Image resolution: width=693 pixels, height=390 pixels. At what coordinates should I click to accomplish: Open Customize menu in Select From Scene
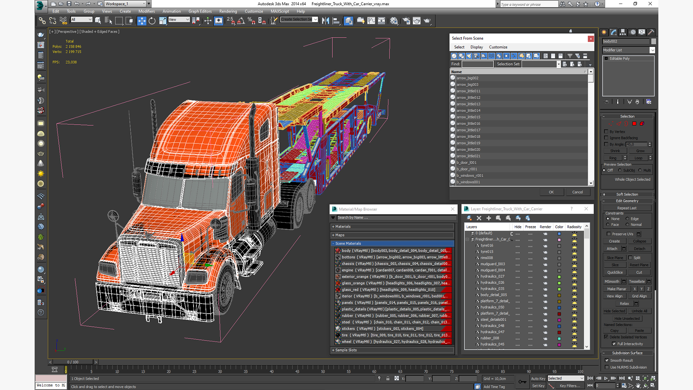498,47
